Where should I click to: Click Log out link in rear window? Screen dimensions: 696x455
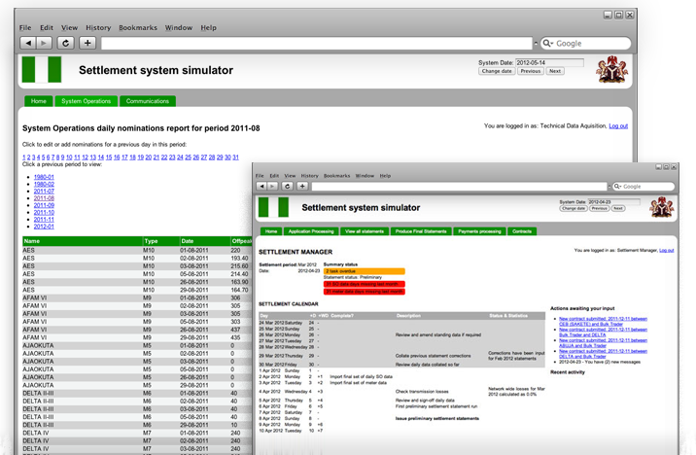point(618,126)
